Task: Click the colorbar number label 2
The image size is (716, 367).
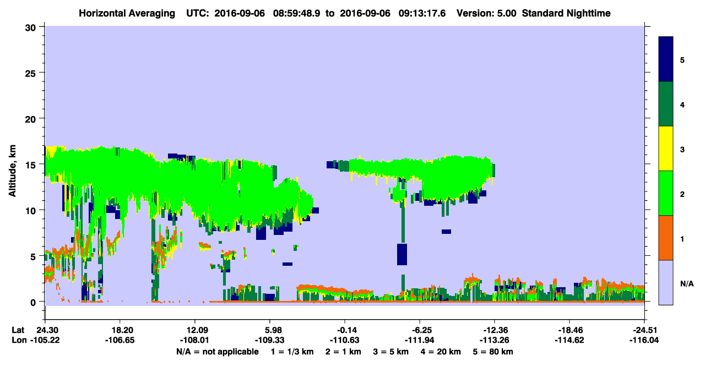Action: click(682, 194)
